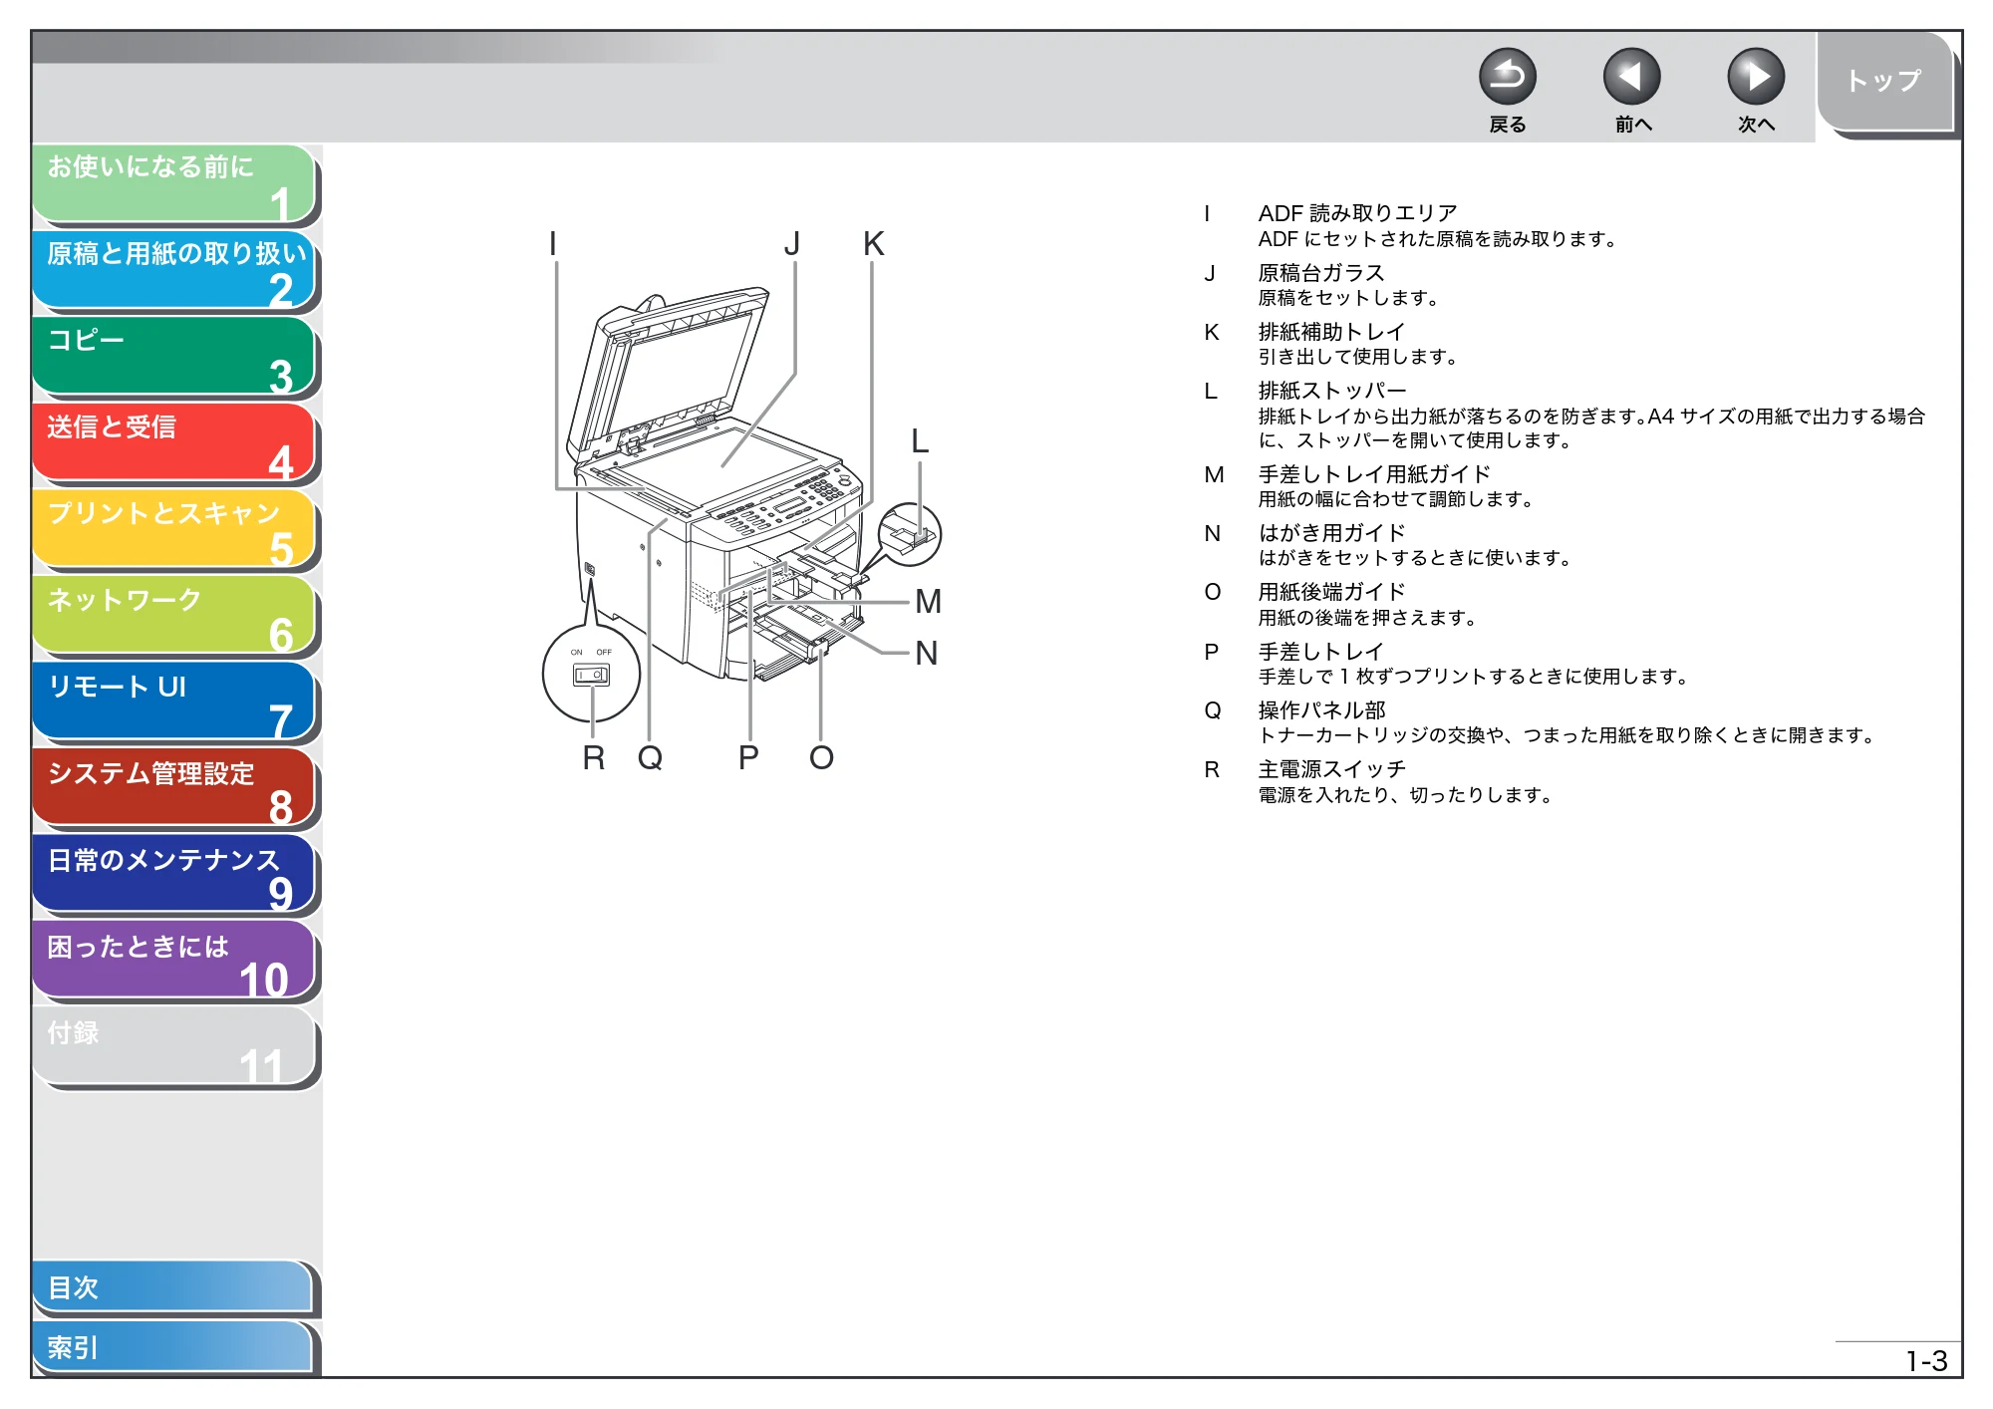The width and height of the screenshot is (1993, 1409).
Task: Click the N label on the diagram
Action: tap(927, 653)
